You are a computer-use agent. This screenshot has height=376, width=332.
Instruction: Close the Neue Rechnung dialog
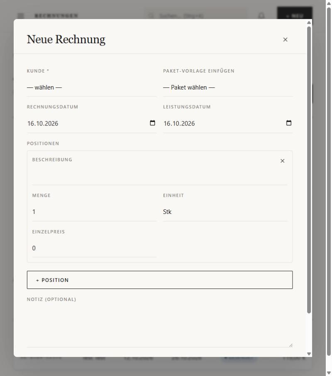click(x=285, y=39)
